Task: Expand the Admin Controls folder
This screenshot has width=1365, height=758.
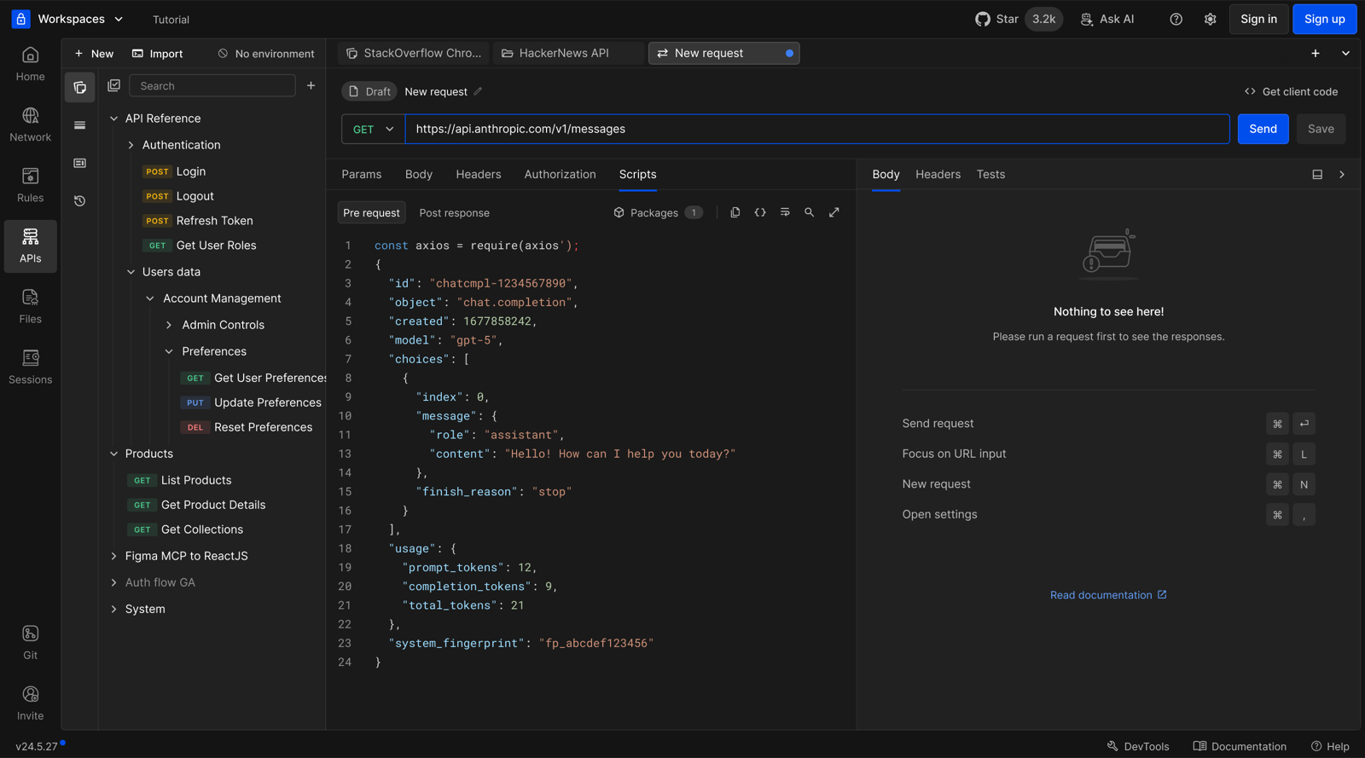Action: pos(169,325)
